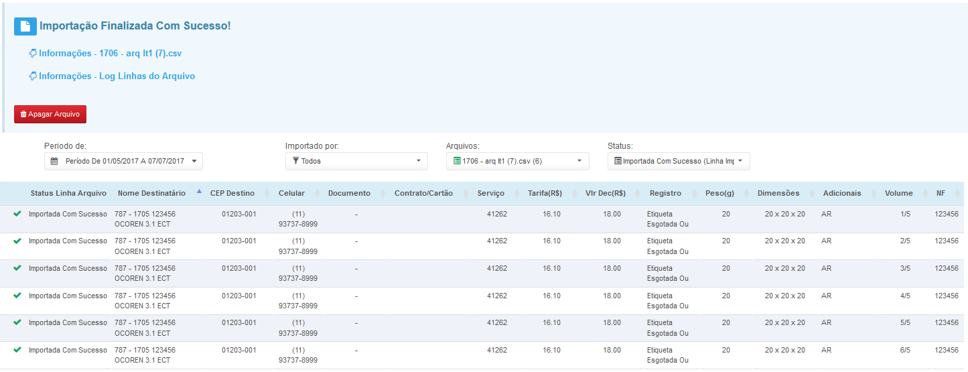The height and width of the screenshot is (372, 968).
Task: Open Informações - 1706 - arq lt1 (7).csv link
Action: point(111,53)
